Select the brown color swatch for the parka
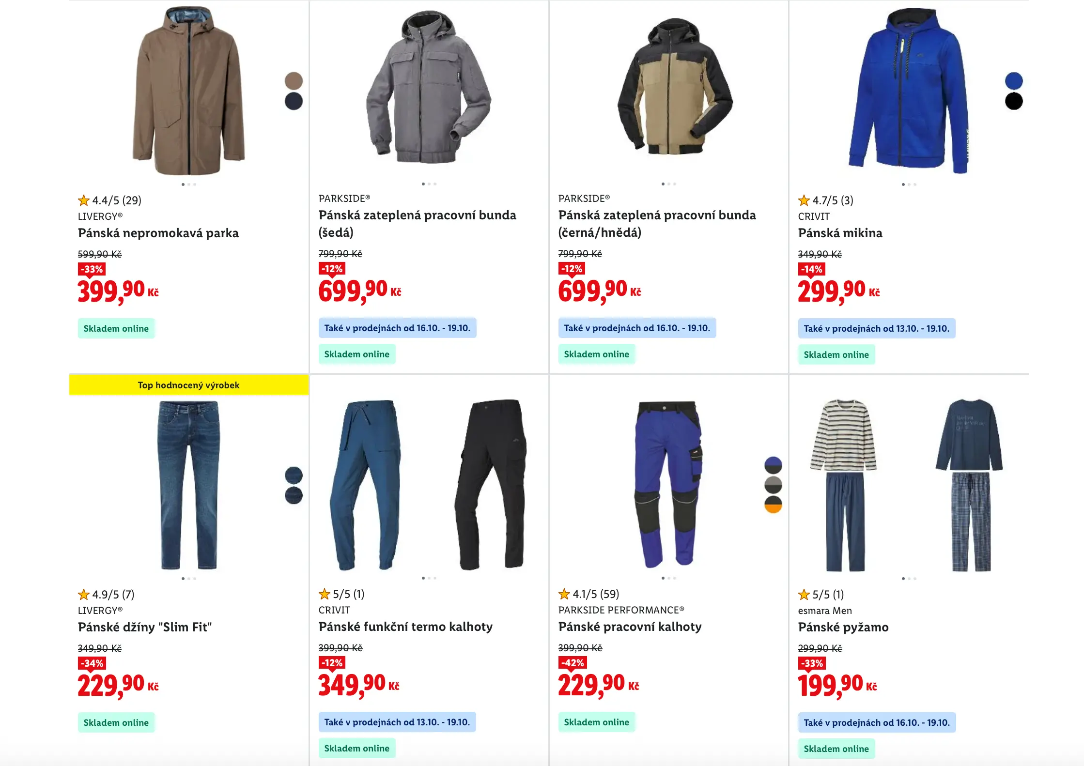1084x766 pixels. pyautogui.click(x=294, y=81)
